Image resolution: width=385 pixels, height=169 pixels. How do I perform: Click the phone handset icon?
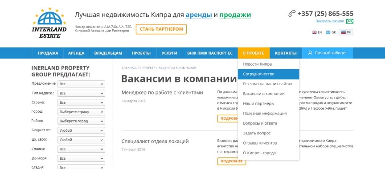292,13
